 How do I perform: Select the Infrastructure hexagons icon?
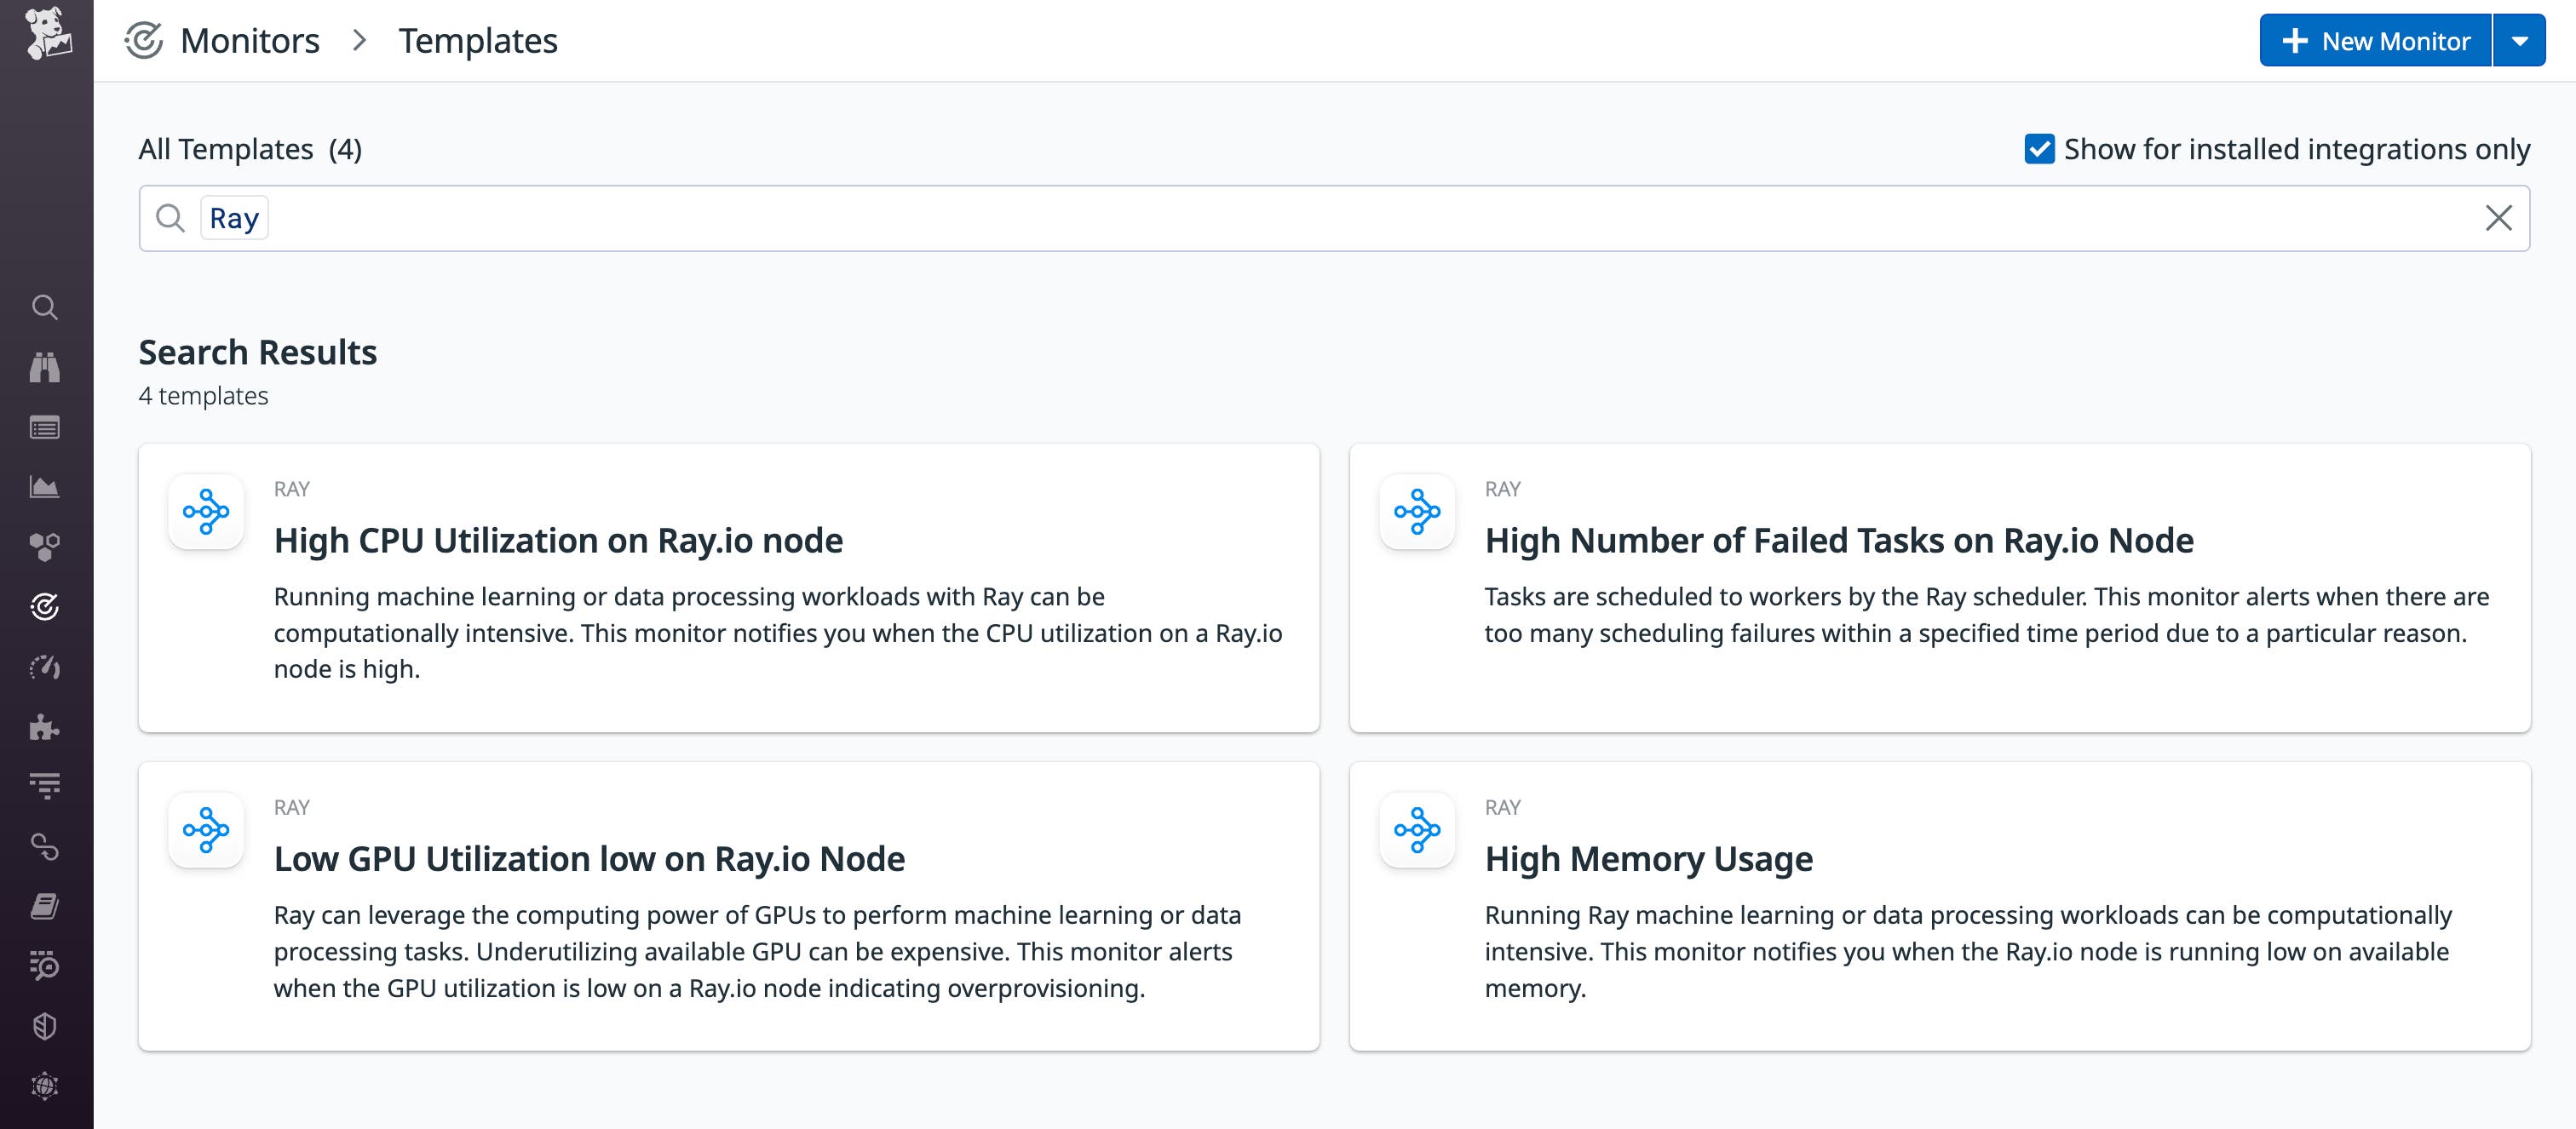pyautogui.click(x=45, y=547)
